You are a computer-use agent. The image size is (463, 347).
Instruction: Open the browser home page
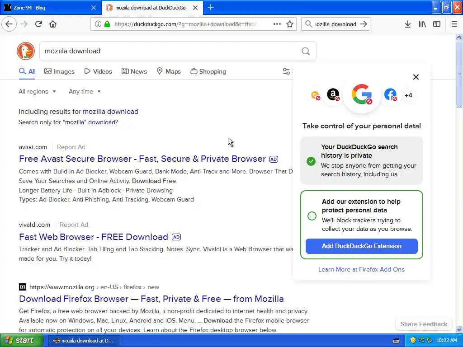click(53, 24)
